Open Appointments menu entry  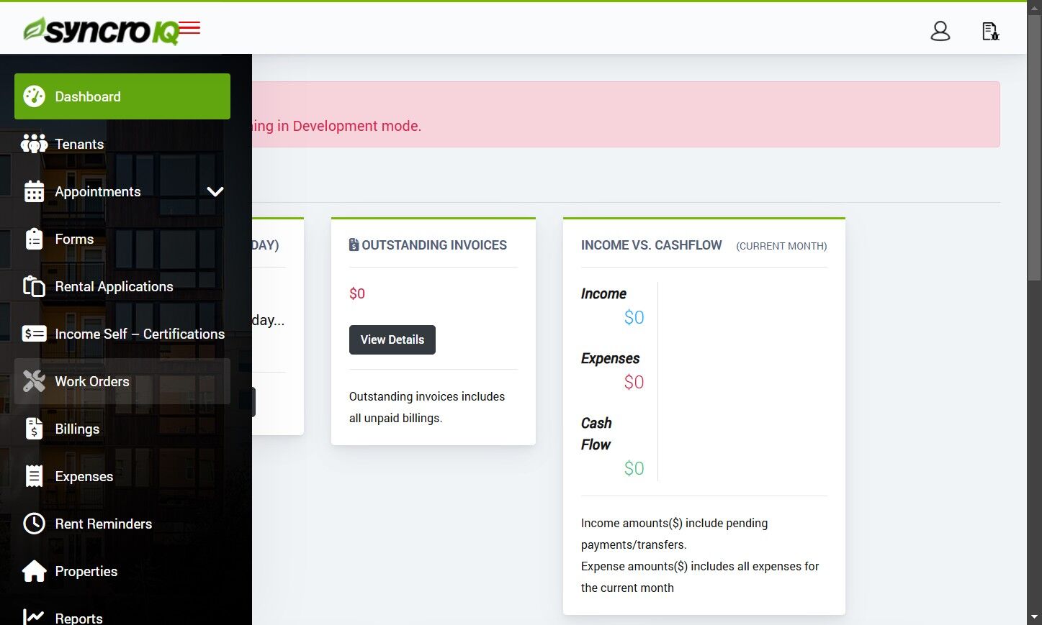point(122,191)
